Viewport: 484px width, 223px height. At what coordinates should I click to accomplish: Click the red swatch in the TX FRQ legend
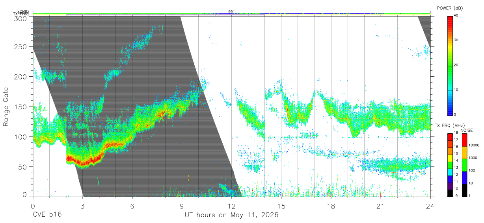pos(450,137)
